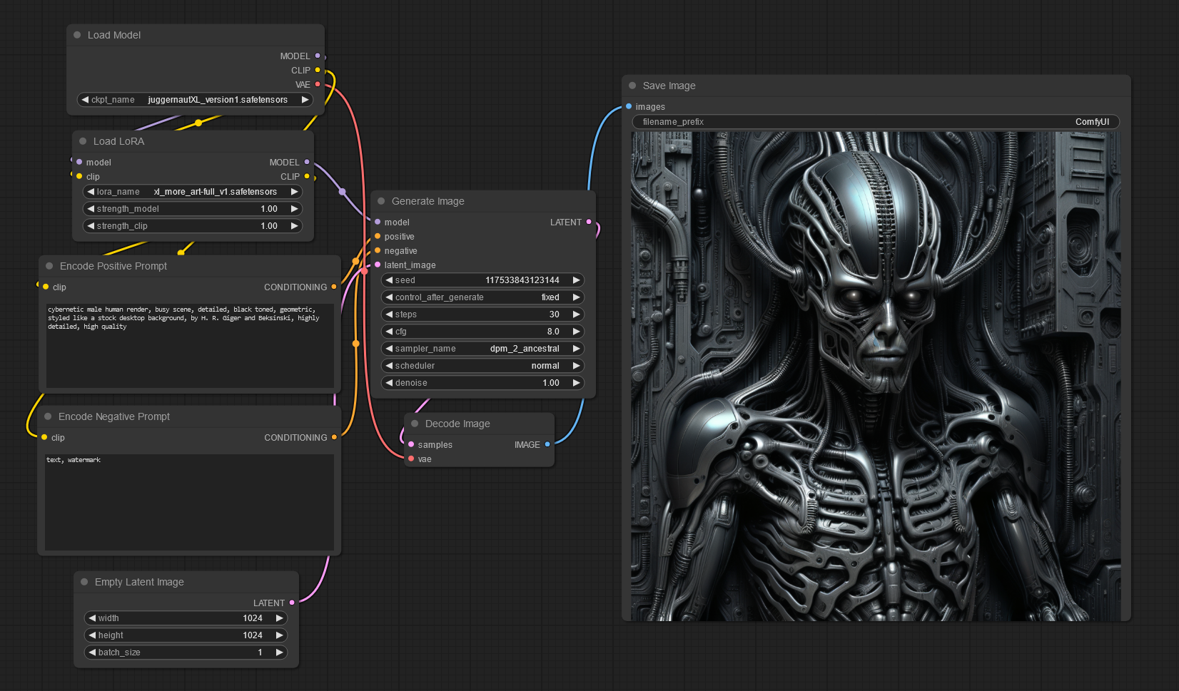Click the Generate Image node title

coord(428,201)
